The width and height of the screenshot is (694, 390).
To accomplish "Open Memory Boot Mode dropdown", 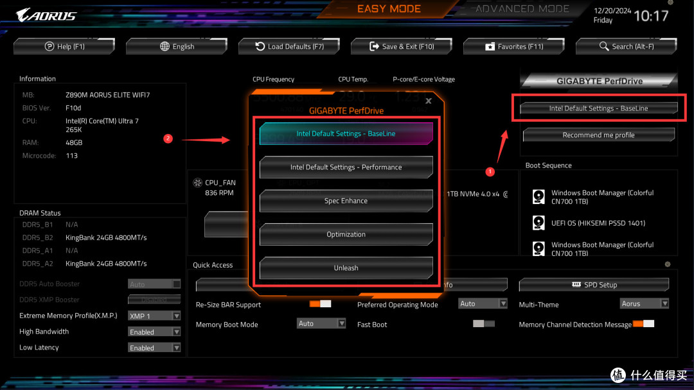I will (321, 323).
